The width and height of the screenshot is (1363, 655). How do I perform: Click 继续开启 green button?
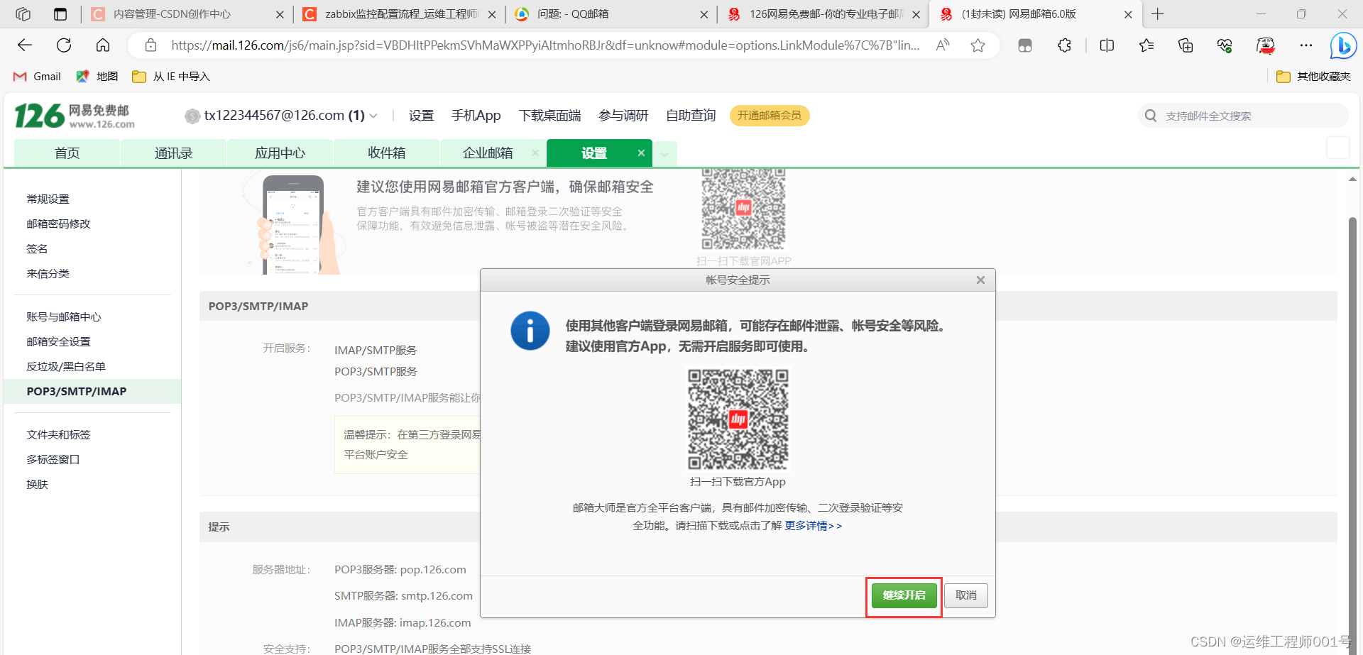(x=904, y=595)
